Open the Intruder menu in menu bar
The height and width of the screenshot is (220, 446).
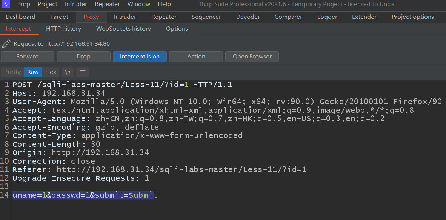coord(76,4)
